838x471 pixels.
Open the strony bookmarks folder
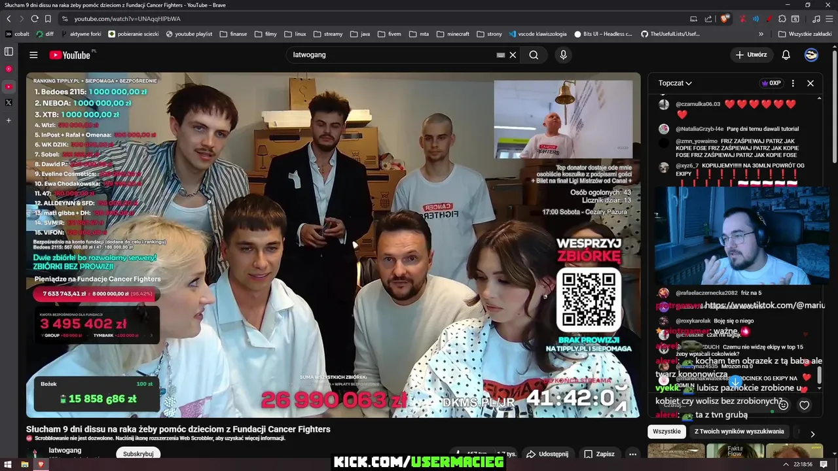tap(489, 34)
